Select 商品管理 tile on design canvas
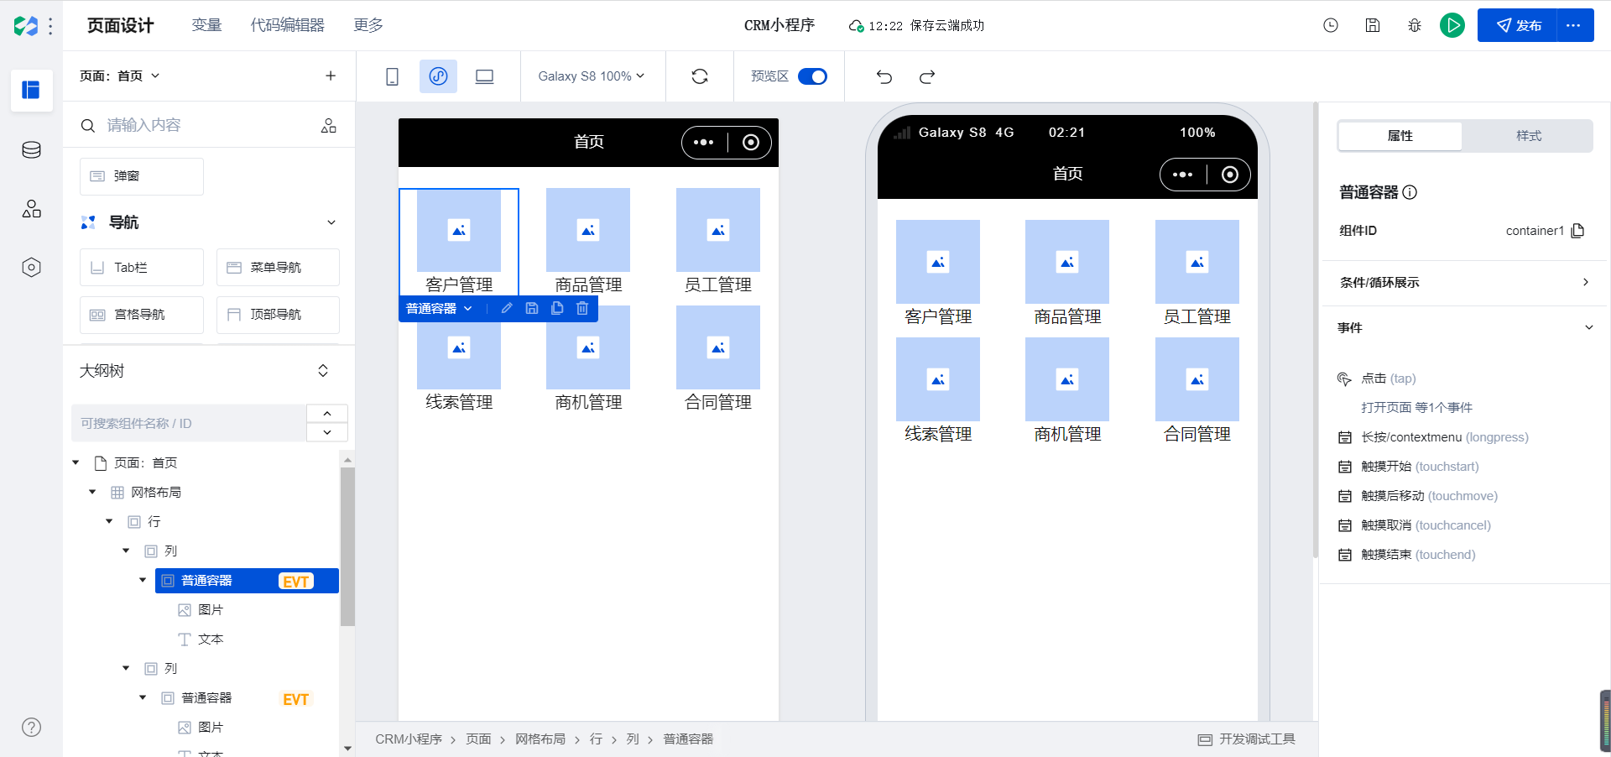This screenshot has width=1611, height=757. 588,242
